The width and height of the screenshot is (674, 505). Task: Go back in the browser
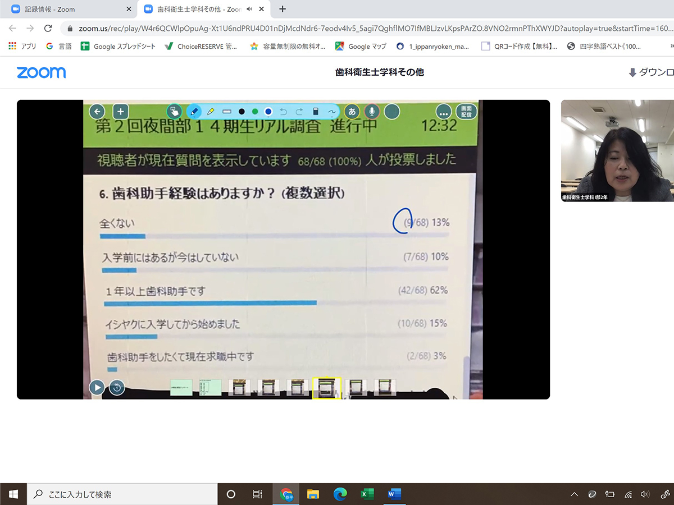coord(12,28)
